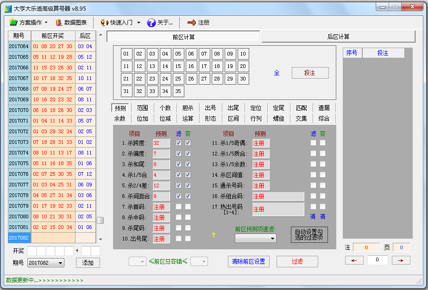Select number ball 18
The width and height of the screenshot is (428, 290).
coord(217,66)
